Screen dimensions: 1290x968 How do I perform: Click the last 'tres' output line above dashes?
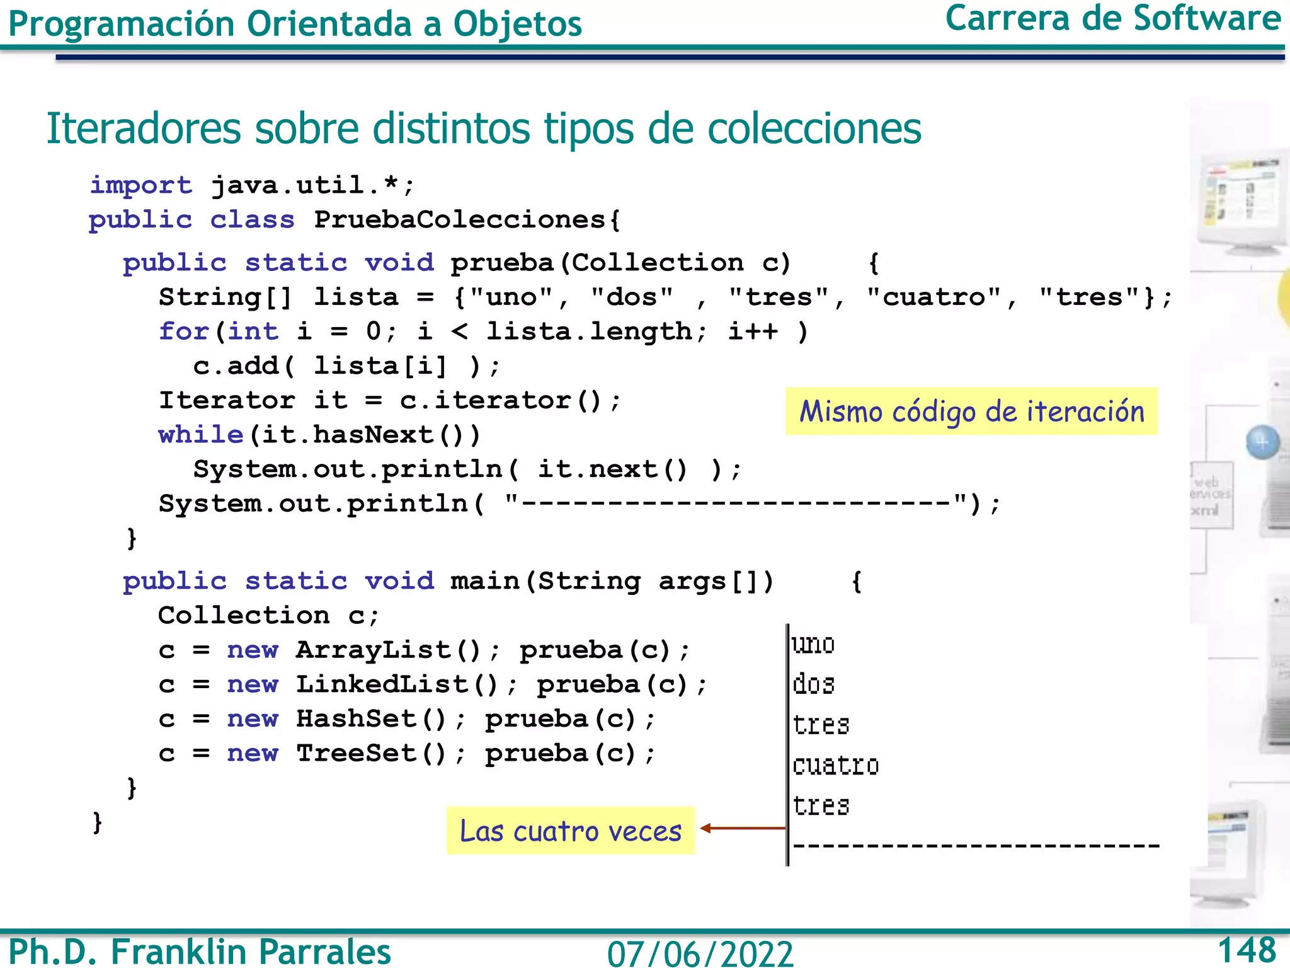tap(821, 806)
